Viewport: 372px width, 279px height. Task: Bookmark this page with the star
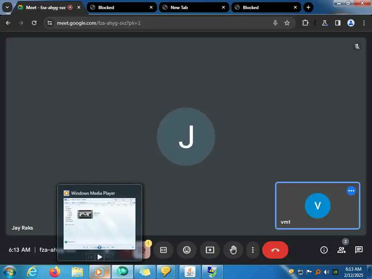287,23
